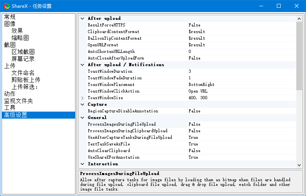
Task: Open the 常规 settings page
Action: (10, 17)
